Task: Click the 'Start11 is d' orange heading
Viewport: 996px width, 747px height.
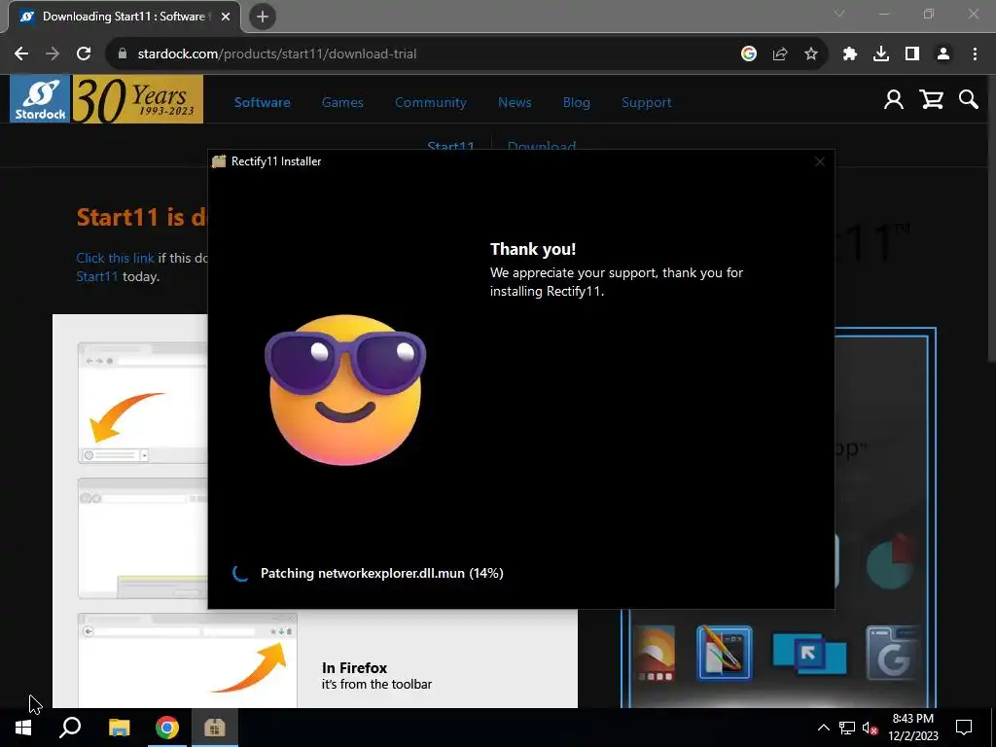Action: pos(142,217)
